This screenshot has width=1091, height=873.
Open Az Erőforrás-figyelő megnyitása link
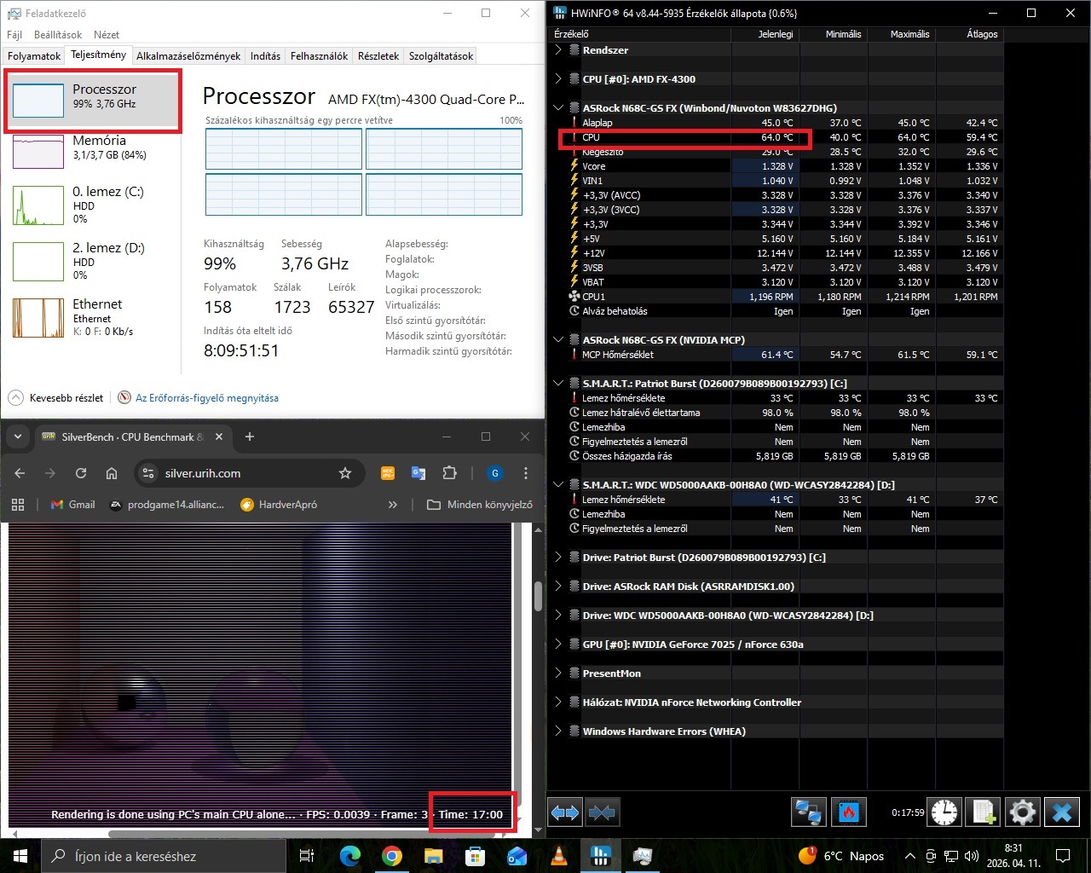[x=207, y=398]
